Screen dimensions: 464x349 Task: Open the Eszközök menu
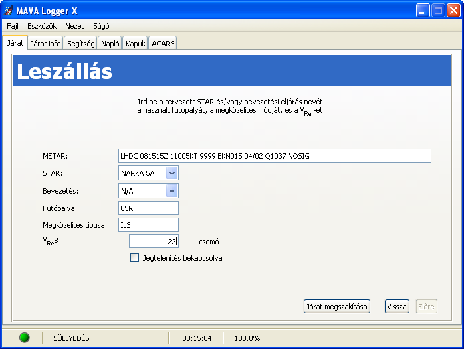(42, 26)
